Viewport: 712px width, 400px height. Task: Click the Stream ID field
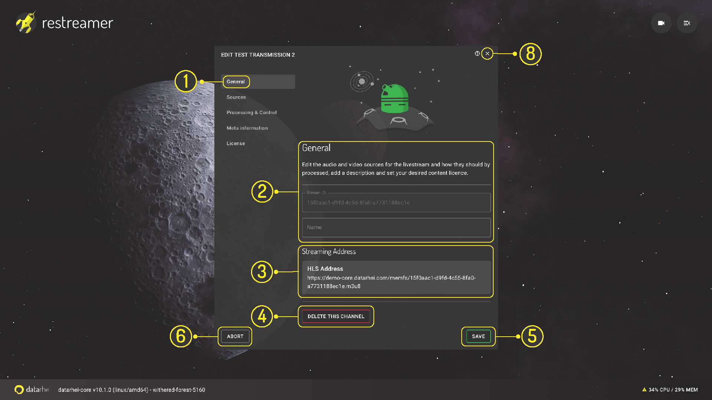[x=396, y=203]
